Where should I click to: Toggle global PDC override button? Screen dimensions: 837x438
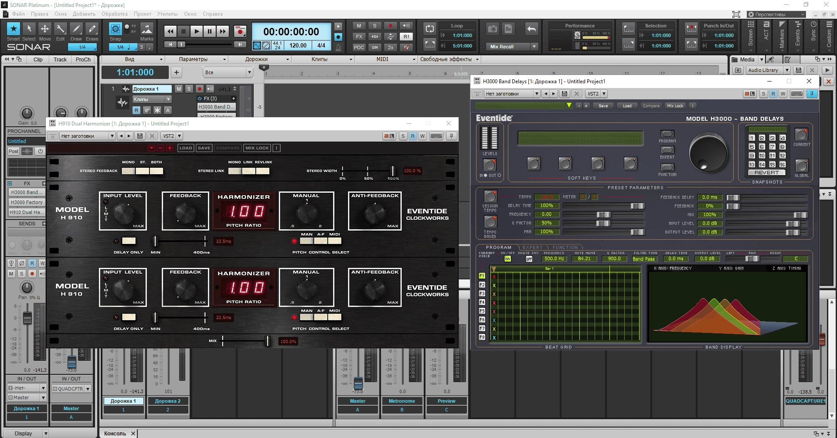(x=359, y=48)
